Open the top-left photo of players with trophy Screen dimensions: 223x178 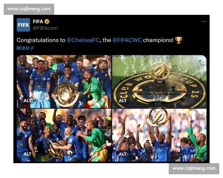click(64, 82)
